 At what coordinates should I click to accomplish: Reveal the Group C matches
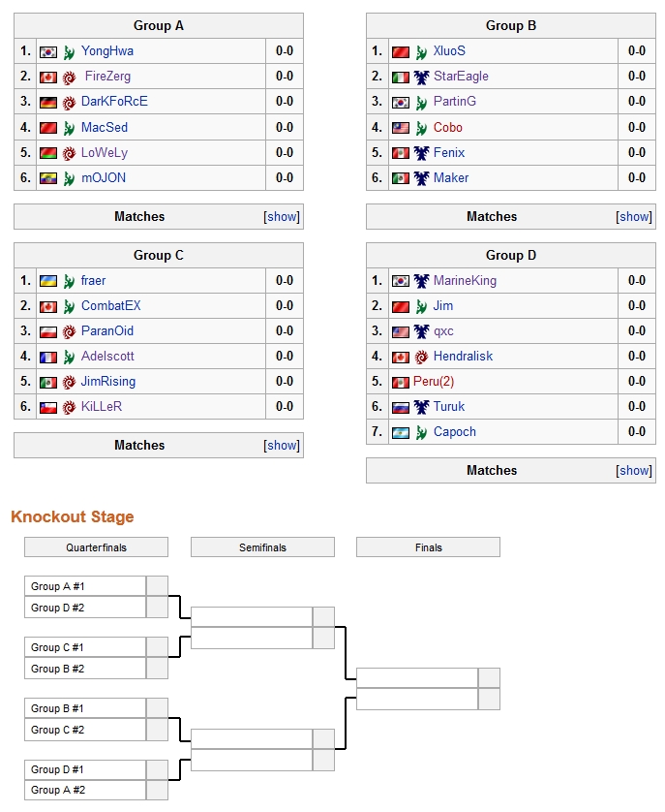(283, 446)
